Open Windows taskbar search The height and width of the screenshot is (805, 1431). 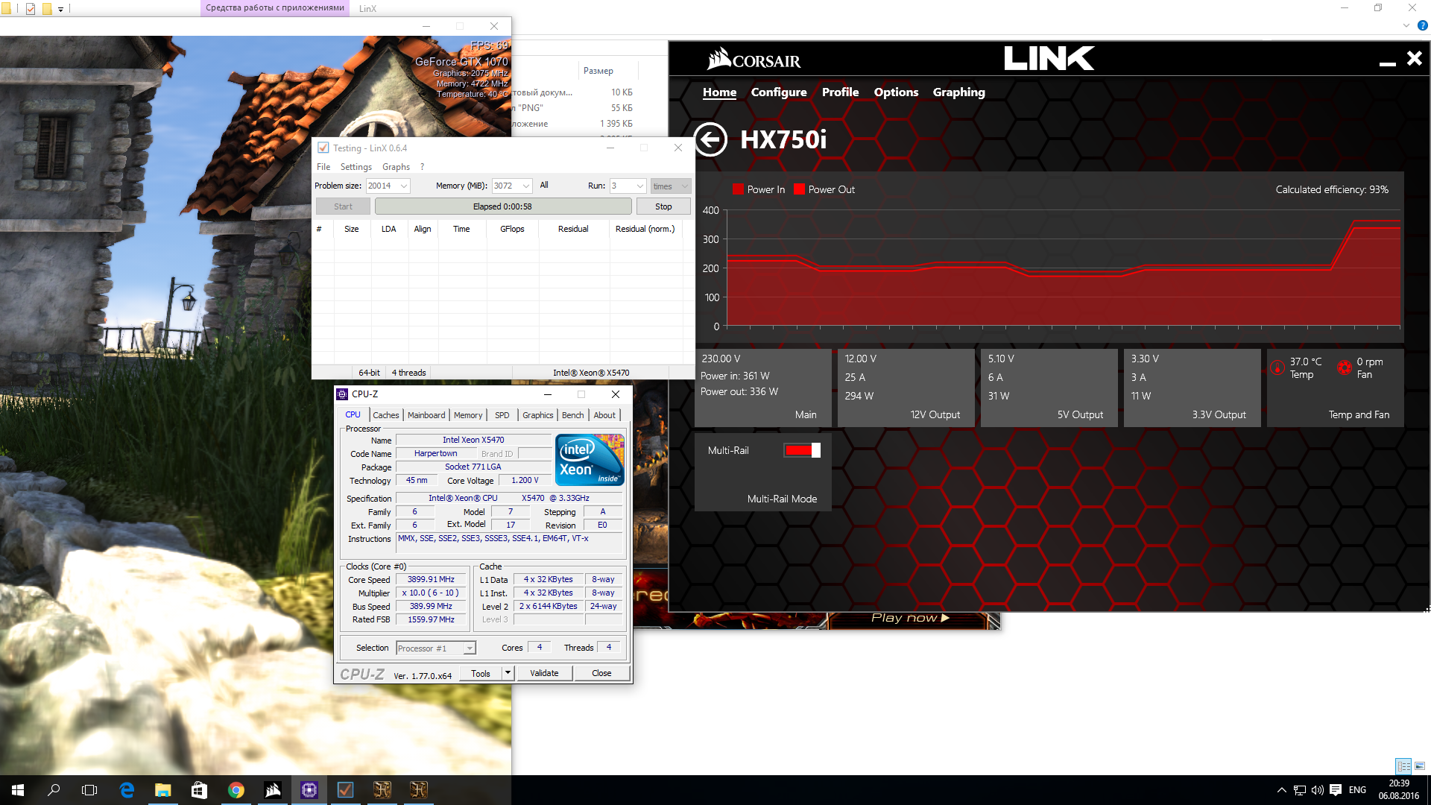point(54,790)
